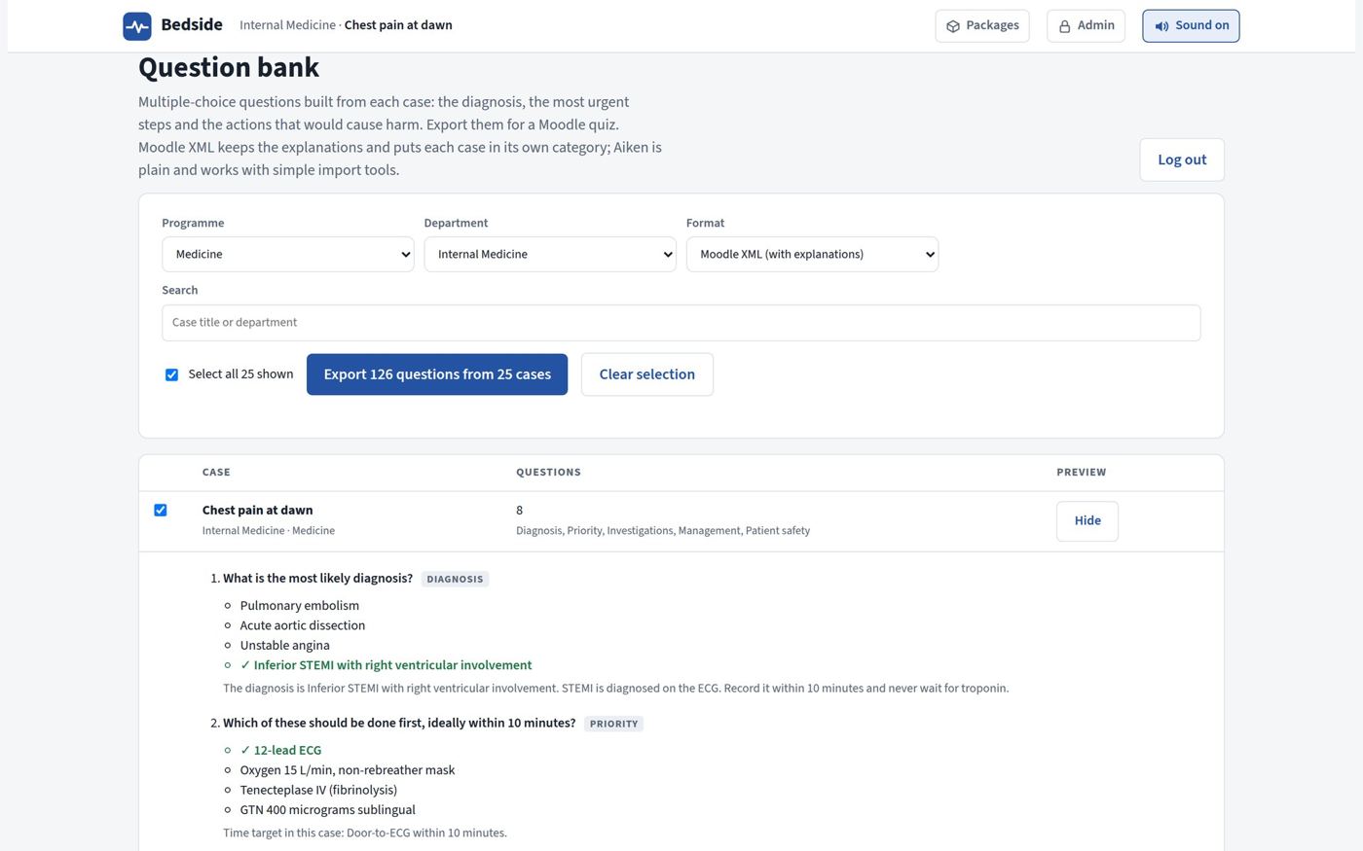This screenshot has width=1363, height=851.
Task: Click the Door-to-ECG time target note
Action: click(365, 833)
